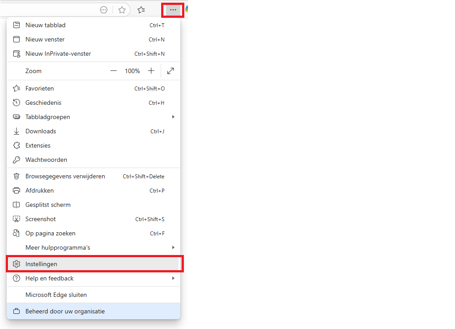
Task: Choose Browsegegevens verwijderen
Action: click(65, 176)
